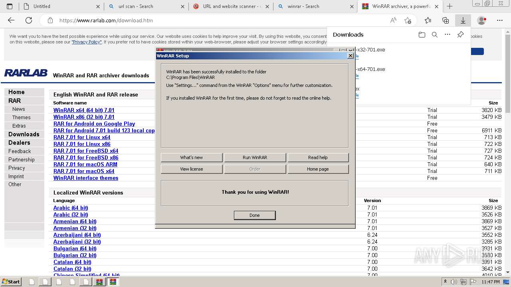Reload the rarlab download page
The height and width of the screenshot is (287, 511).
(29, 20)
